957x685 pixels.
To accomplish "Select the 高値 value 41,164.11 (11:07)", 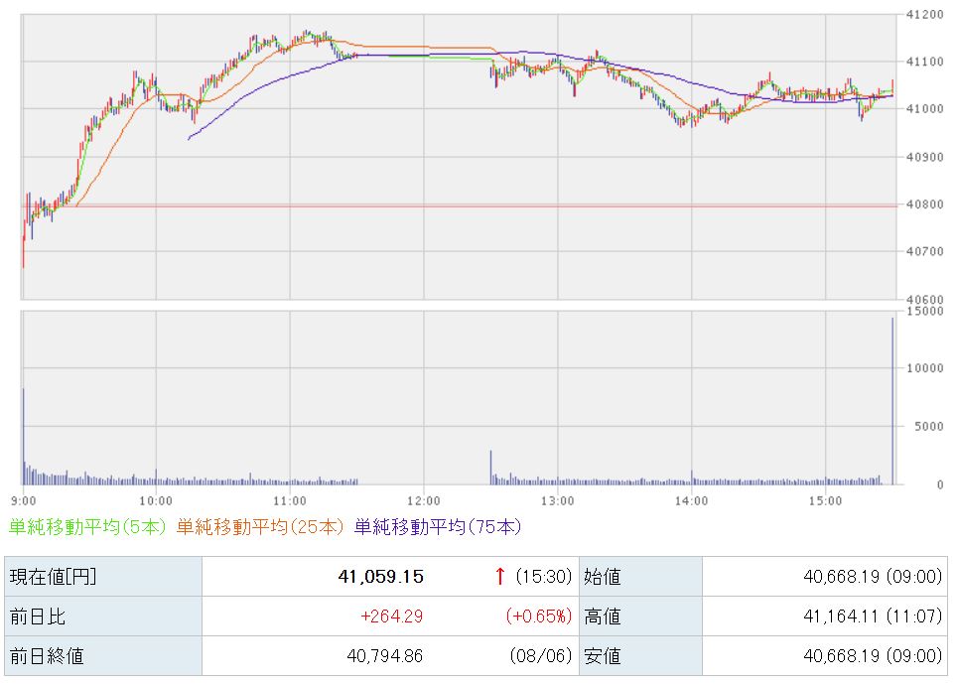I will tap(873, 616).
